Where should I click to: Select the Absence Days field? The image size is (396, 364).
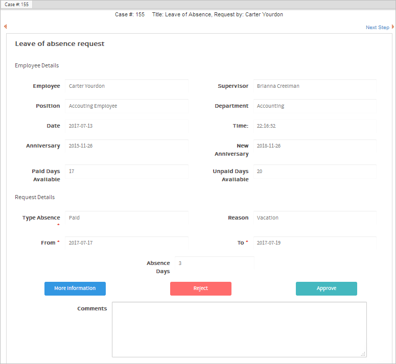click(x=214, y=263)
